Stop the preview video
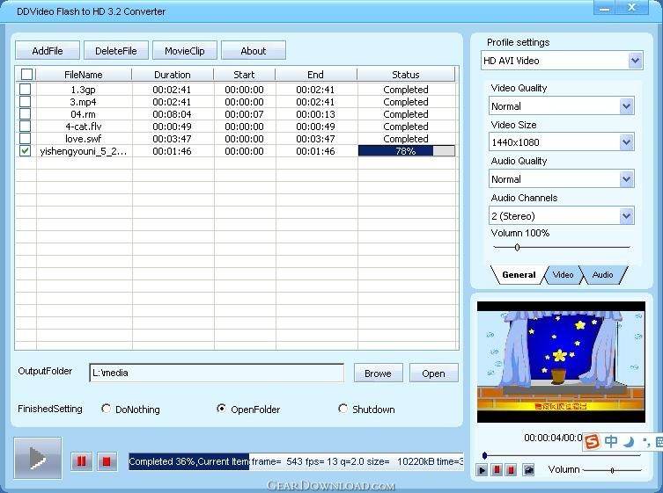Viewport: 663px width, 493px height. click(511, 470)
